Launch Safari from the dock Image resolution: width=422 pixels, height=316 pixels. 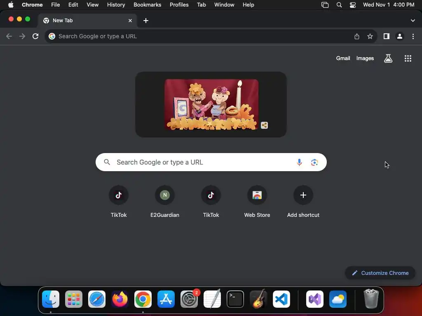[96, 299]
